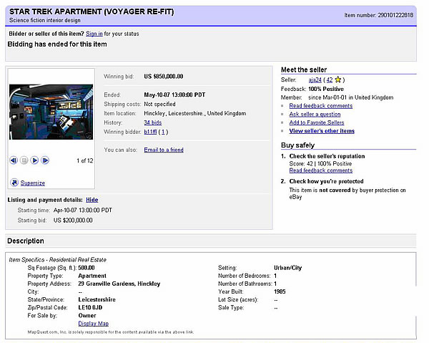Open the Supersize image link
Image resolution: width=429 pixels, height=343 pixels.
click(x=33, y=183)
